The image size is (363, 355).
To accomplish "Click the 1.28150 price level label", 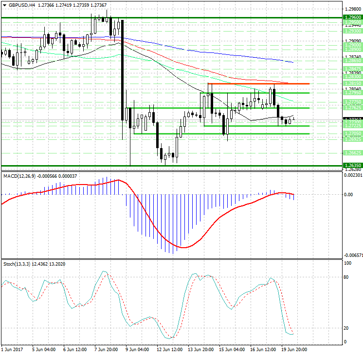I will 352,84.
